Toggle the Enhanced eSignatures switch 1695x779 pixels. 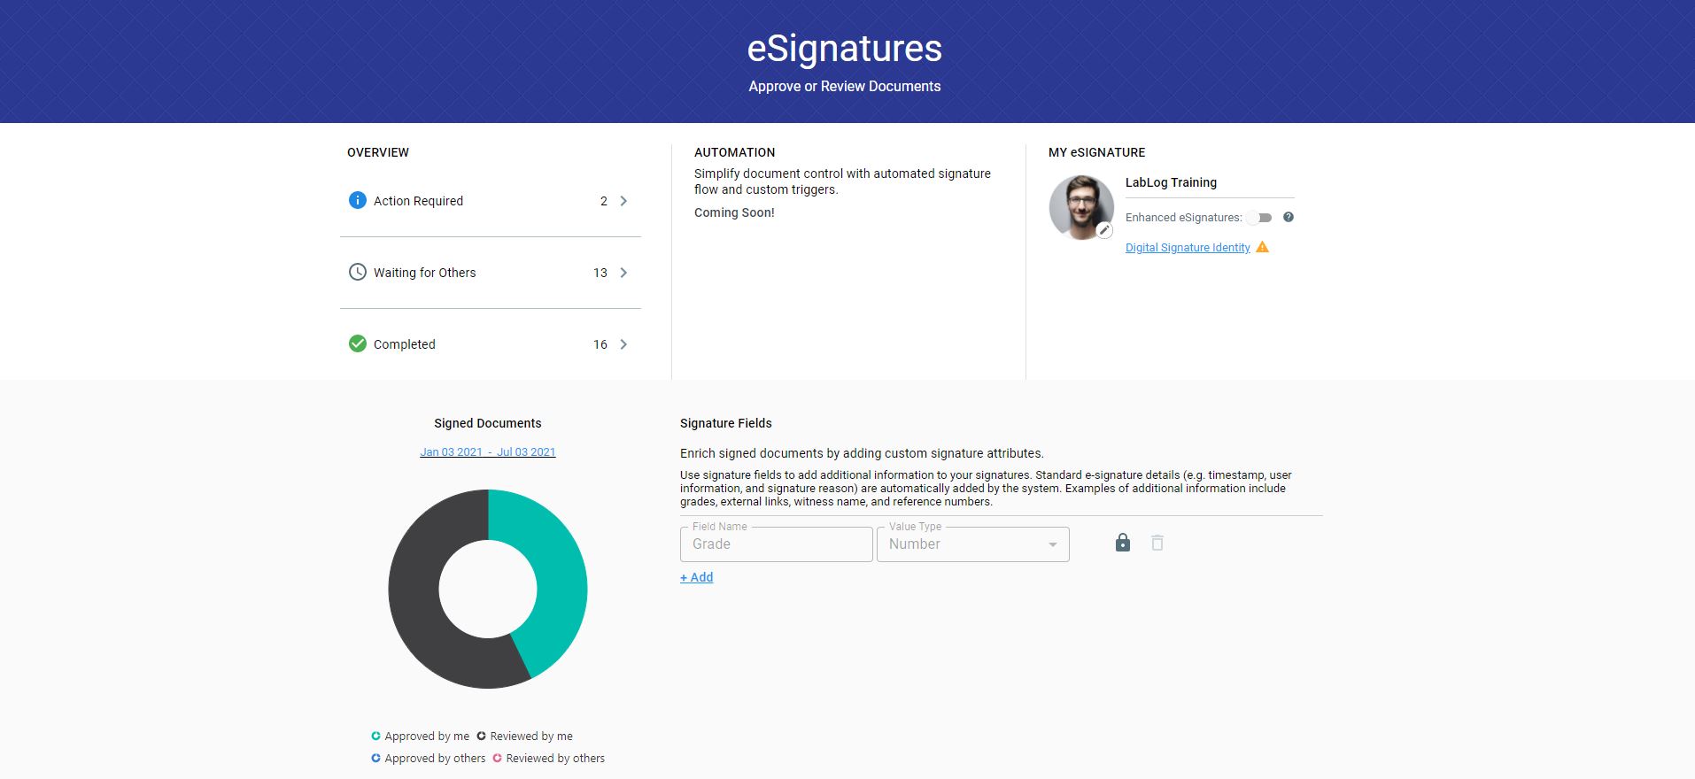1259,218
